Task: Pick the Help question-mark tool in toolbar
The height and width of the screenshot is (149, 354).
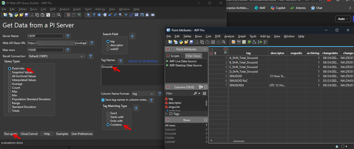Action: pos(94,15)
